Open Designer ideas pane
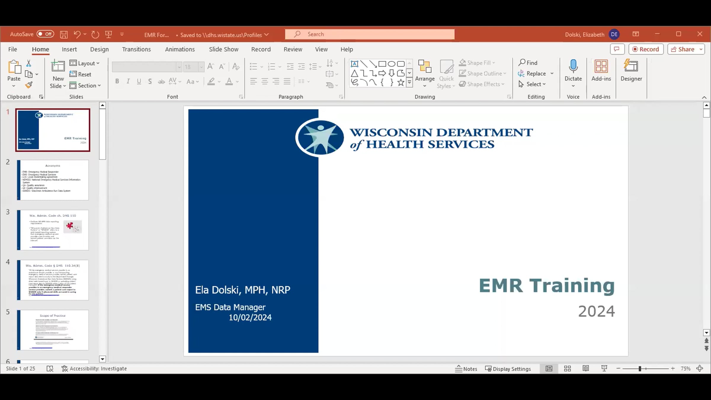Image resolution: width=711 pixels, height=400 pixels. pos(631,71)
